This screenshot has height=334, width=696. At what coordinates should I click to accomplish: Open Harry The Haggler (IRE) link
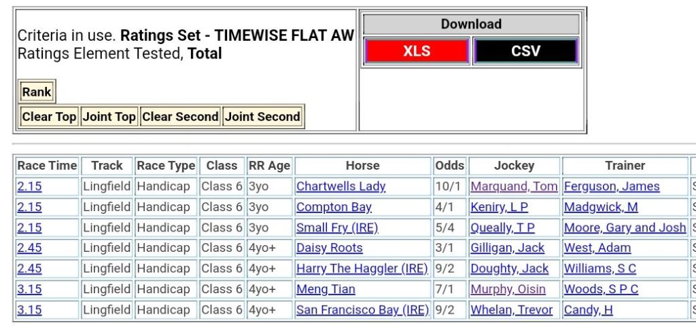pyautogui.click(x=362, y=269)
